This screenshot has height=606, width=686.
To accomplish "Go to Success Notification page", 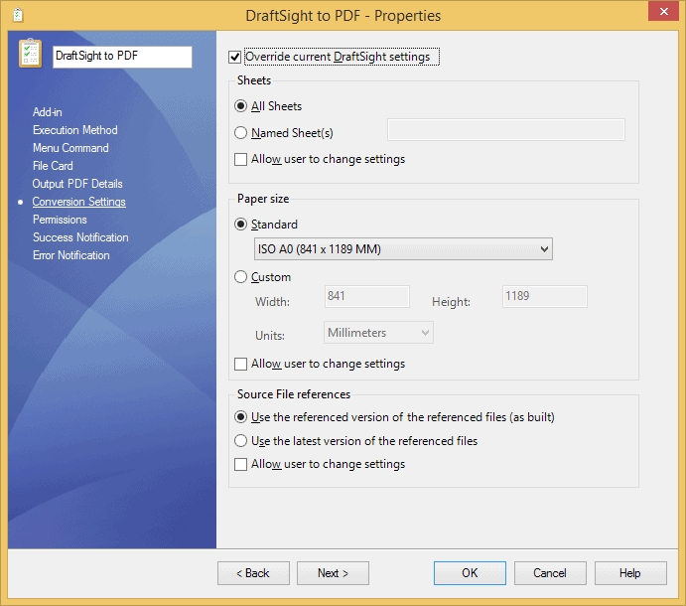I will click(x=81, y=237).
